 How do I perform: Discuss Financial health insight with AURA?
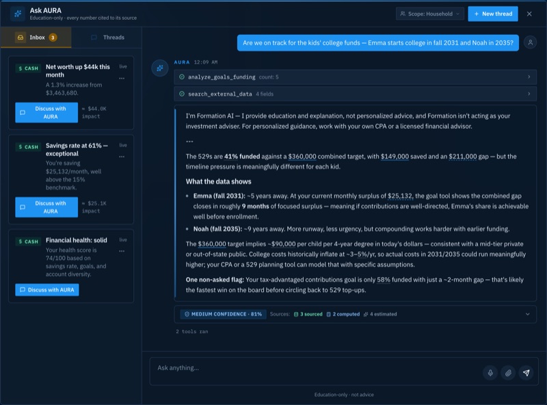(47, 290)
